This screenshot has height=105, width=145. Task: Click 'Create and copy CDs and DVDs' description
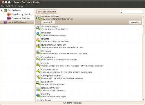tap(55, 41)
